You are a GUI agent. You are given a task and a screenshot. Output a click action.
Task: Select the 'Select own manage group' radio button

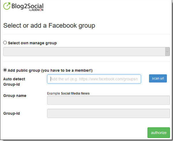(x=5, y=43)
